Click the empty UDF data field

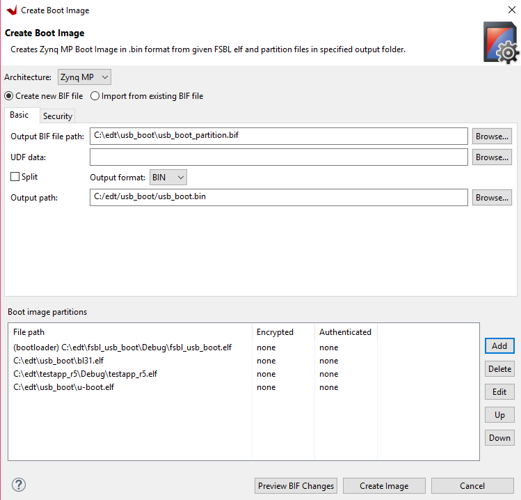coord(279,157)
